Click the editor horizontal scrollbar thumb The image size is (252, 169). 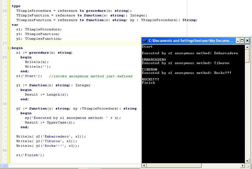tap(4, 165)
